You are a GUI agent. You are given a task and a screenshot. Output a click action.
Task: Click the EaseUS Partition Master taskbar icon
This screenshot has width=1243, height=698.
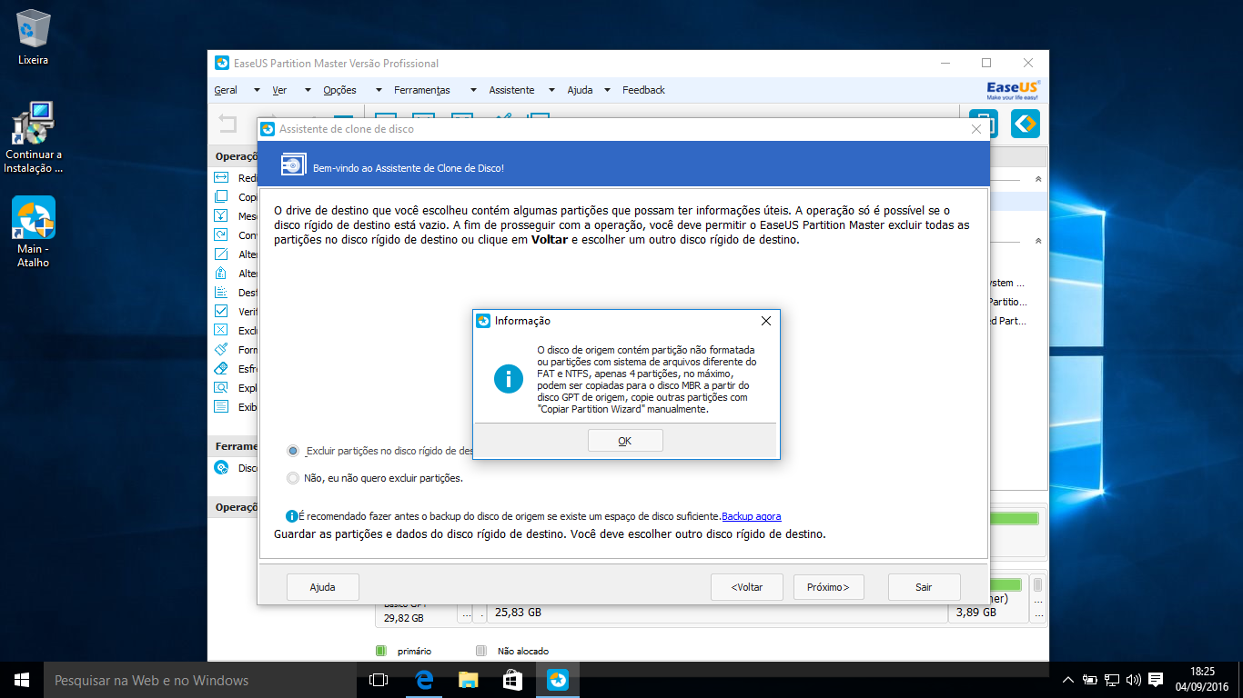pos(557,680)
